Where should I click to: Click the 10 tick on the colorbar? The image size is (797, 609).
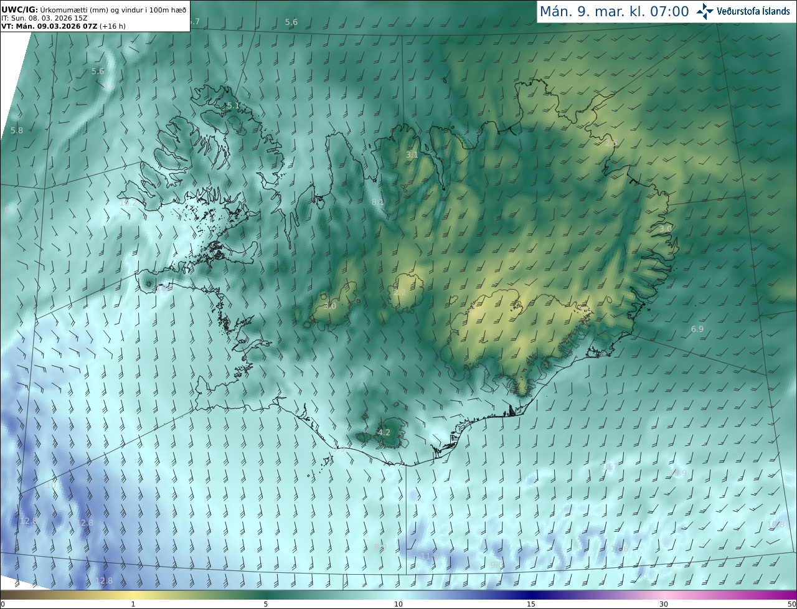coord(398,604)
